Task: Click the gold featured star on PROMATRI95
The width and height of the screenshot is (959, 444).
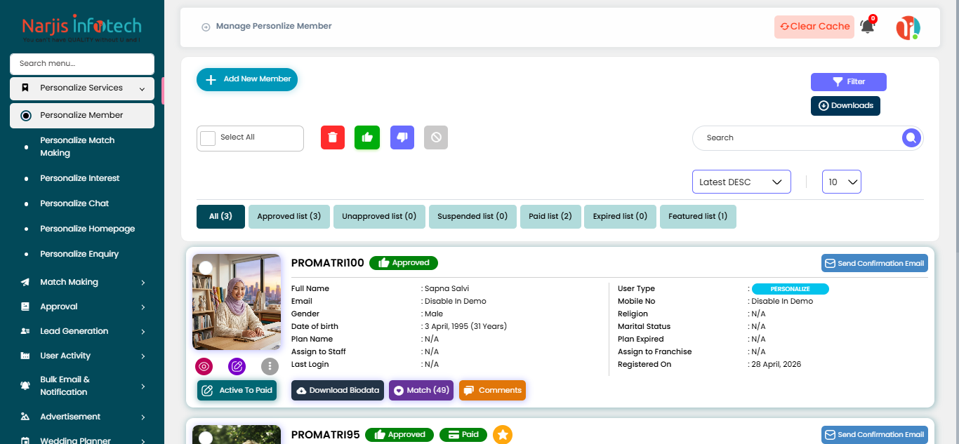Action: tap(503, 435)
